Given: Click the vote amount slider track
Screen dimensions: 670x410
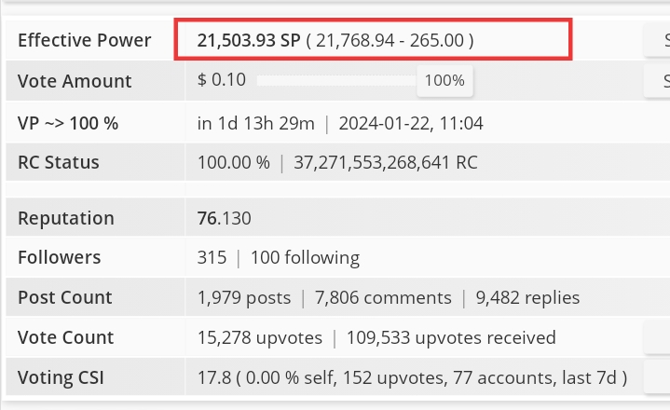Looking at the screenshot, I should coord(336,81).
